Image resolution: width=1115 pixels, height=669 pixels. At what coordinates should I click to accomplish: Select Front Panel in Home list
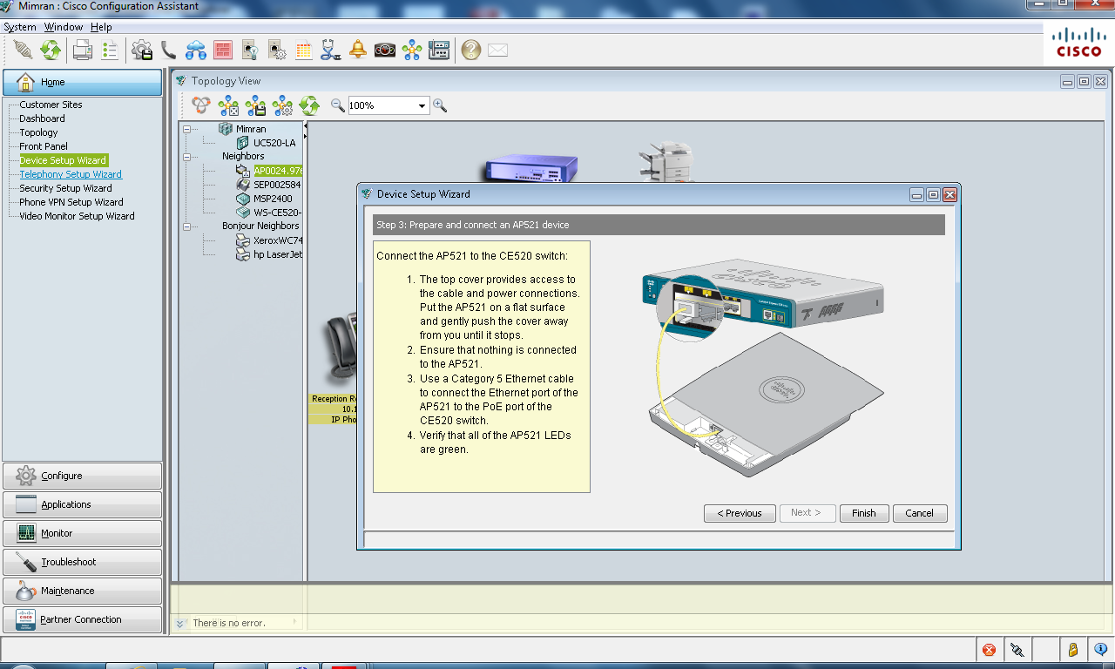click(44, 146)
